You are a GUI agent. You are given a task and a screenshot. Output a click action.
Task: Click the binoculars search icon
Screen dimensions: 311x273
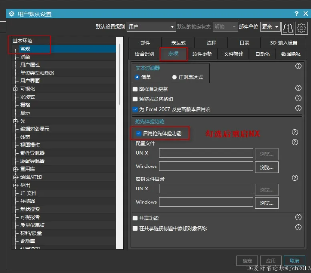pos(287,27)
